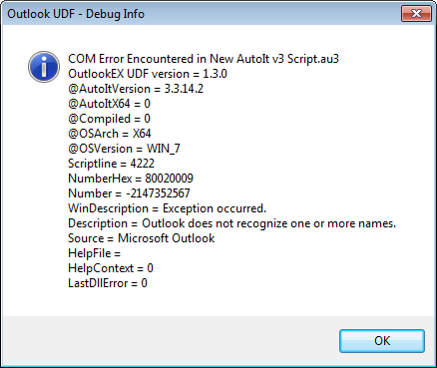Viewport: 437px width, 368px height.
Task: Select the OutlookEX UDF version 1.3.0 text
Action: 148,74
